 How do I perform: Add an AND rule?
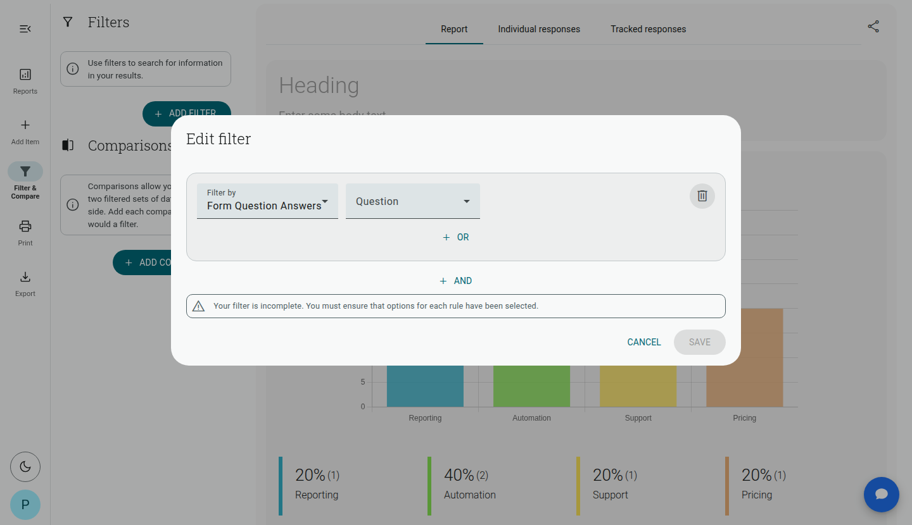pyautogui.click(x=456, y=281)
